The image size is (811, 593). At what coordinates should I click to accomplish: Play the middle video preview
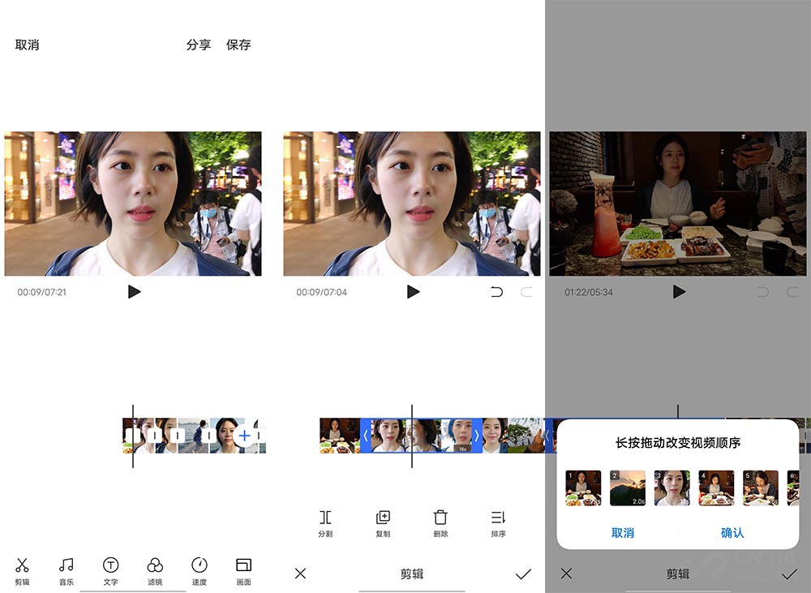tap(414, 293)
